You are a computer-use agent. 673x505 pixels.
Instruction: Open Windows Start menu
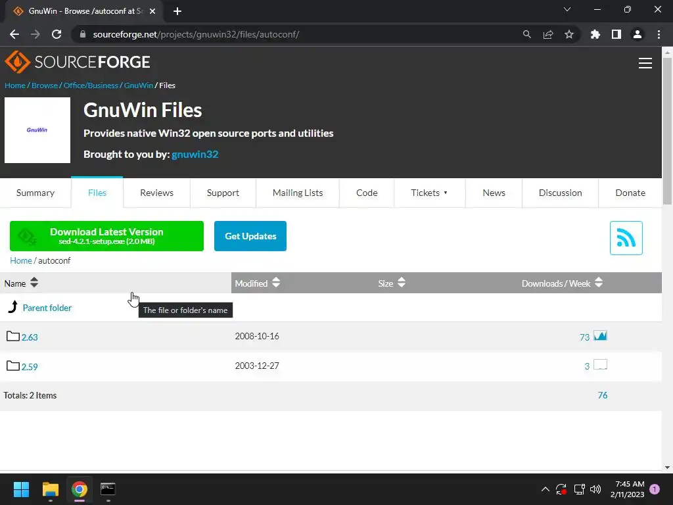click(21, 489)
